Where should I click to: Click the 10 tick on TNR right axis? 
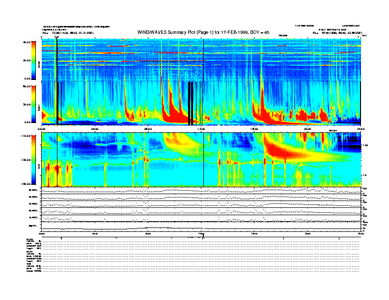click(364, 175)
